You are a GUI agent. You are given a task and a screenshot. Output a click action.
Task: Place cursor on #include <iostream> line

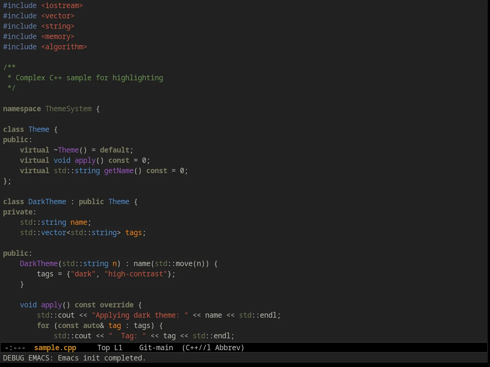43,5
